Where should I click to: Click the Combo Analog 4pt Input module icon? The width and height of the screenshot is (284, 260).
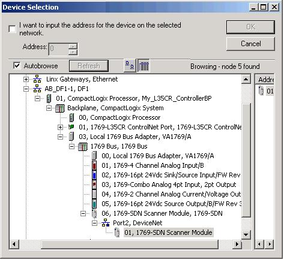[x=94, y=185]
